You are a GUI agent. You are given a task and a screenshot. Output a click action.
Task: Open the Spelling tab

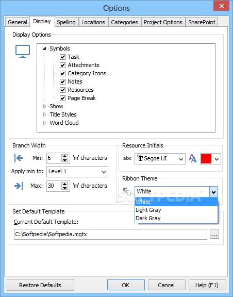(66, 22)
